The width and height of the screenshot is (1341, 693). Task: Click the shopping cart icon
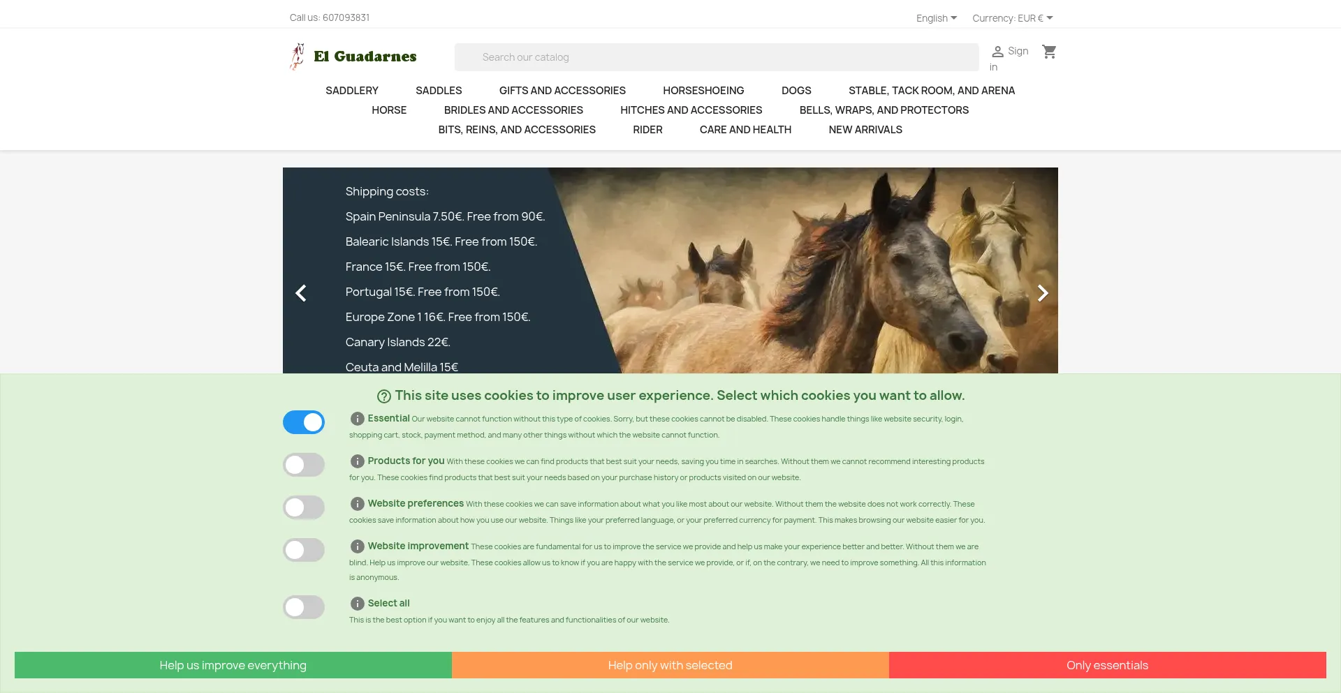click(1049, 52)
